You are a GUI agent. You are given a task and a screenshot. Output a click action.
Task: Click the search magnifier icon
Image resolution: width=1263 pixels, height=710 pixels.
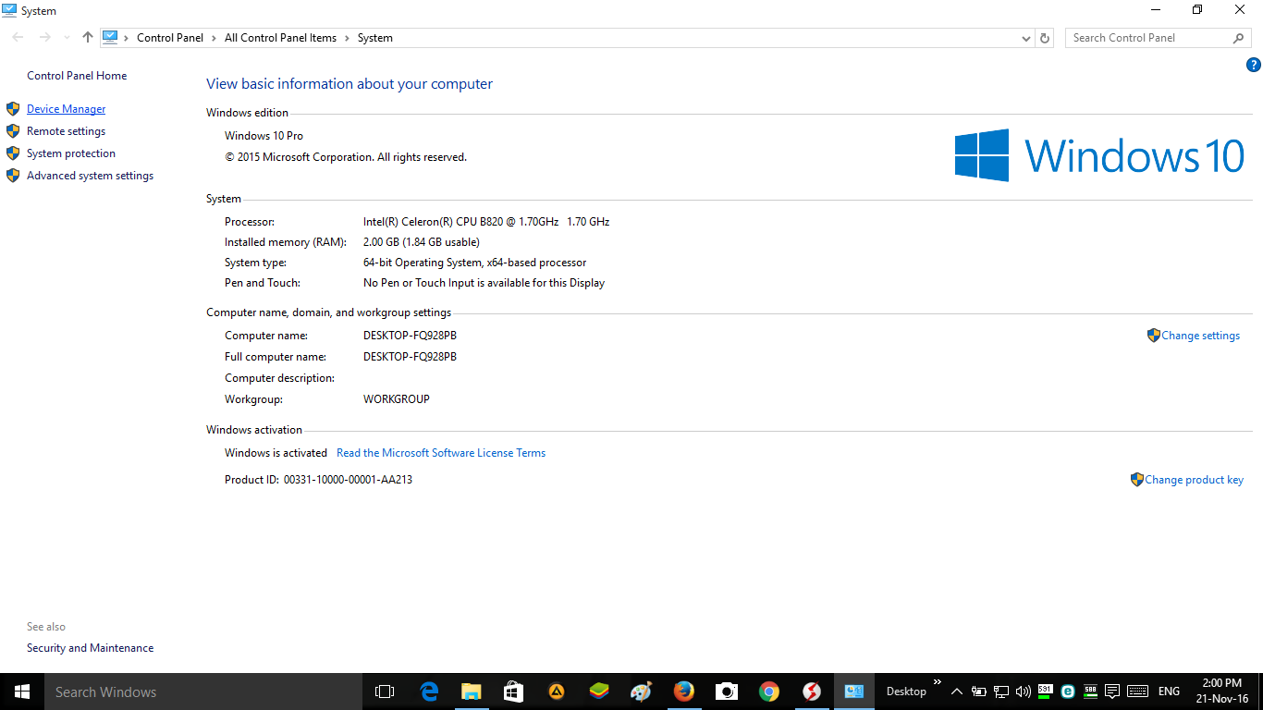tap(1239, 38)
